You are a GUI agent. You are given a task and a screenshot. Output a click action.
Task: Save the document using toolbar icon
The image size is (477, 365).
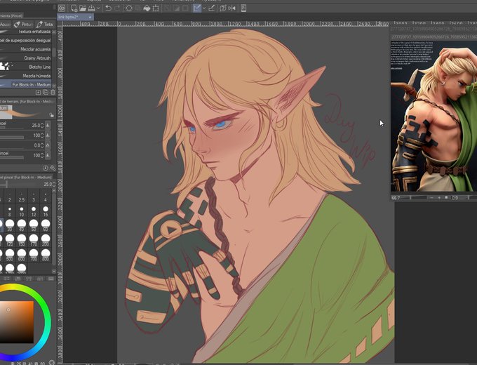[91, 8]
